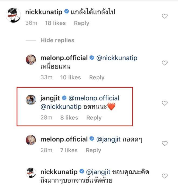View 10 likes on melonp.official's reply
The image size is (178, 187).
tap(70, 77)
